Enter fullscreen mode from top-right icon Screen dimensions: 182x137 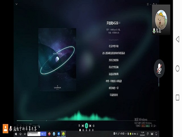[148, 4]
